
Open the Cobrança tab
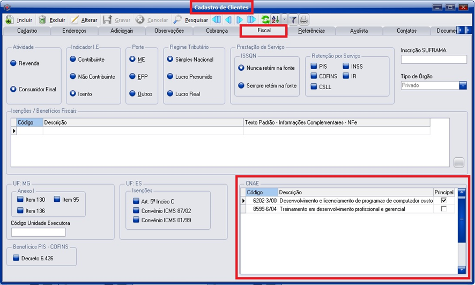coord(217,31)
